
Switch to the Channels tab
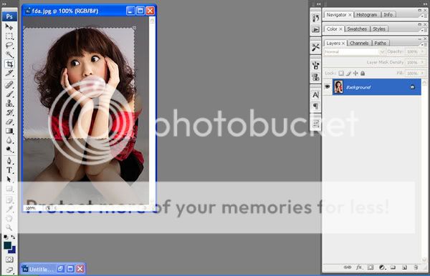[x=359, y=43]
